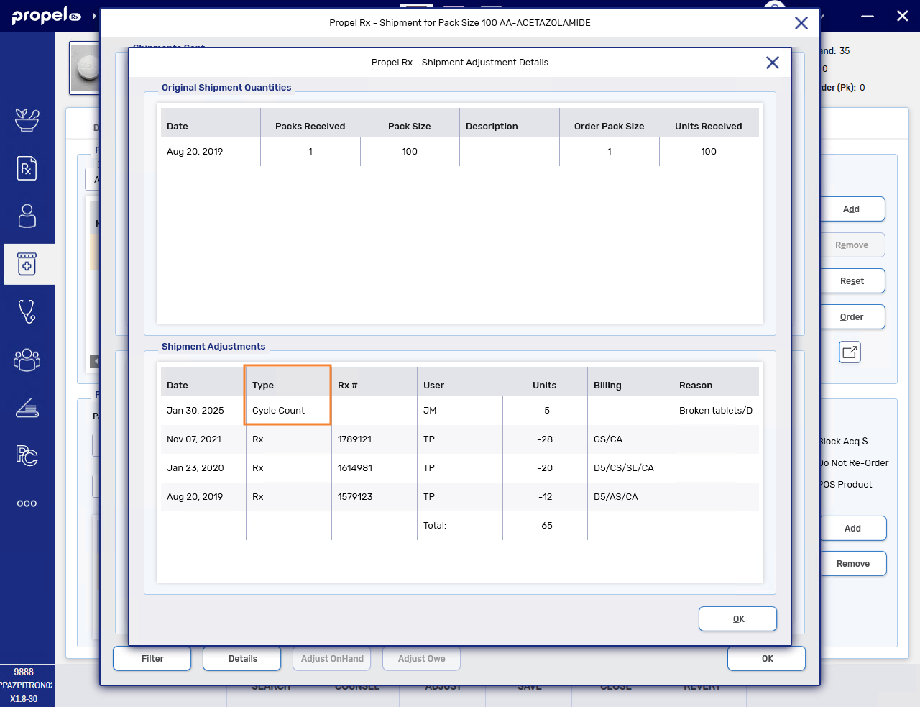Click the drug tablet image thumbnail

pyautogui.click(x=85, y=68)
